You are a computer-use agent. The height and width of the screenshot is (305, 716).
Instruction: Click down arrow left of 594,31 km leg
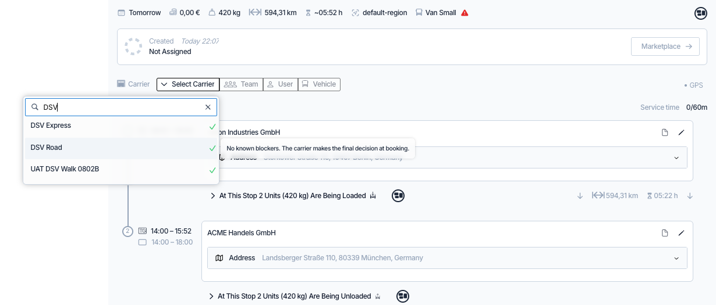pyautogui.click(x=580, y=196)
